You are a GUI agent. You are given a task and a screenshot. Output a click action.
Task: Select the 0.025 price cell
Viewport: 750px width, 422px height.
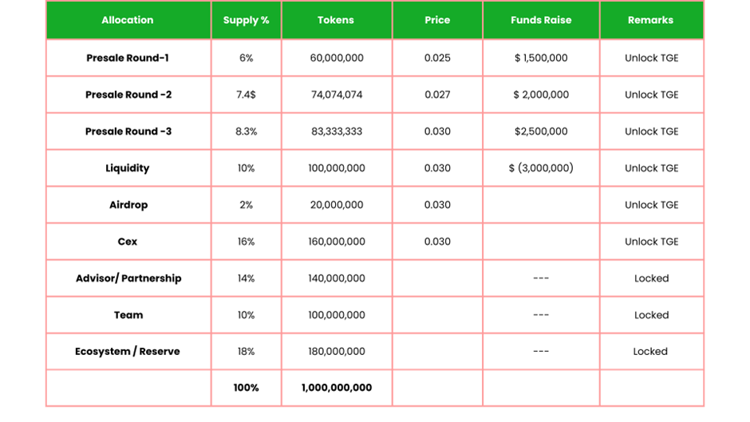[437, 58]
